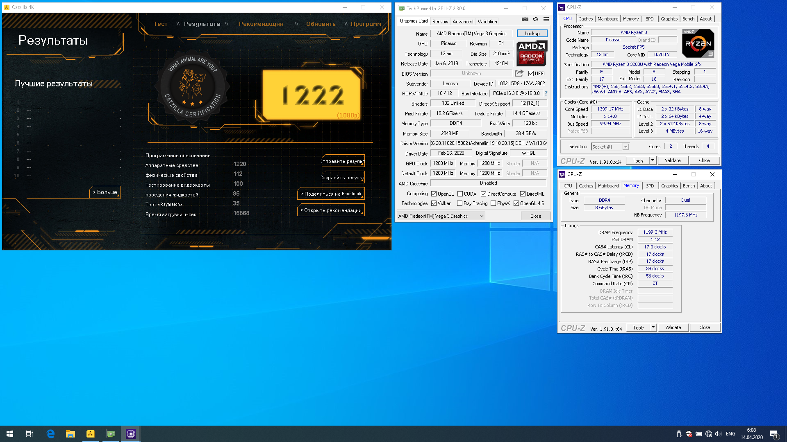Toggle the DirectCompute checkbox
This screenshot has height=442, width=787.
[x=483, y=194]
